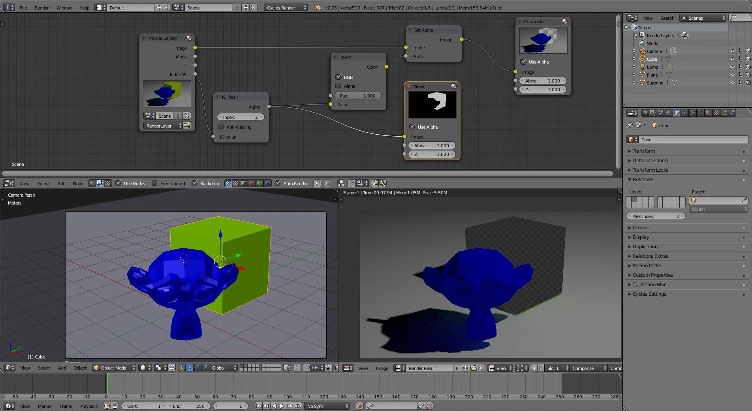The image size is (752, 411).
Task: Select the Texture node tree type icon
Action: 108,183
